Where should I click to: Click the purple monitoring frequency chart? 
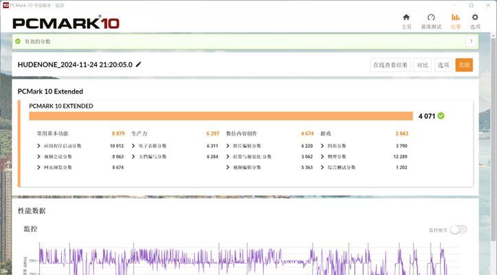point(250,258)
